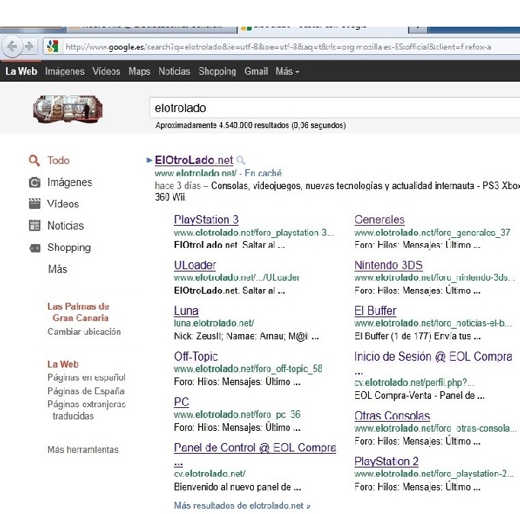Switch to Imágenes in the top black bar
520x514 pixels.
(x=65, y=71)
